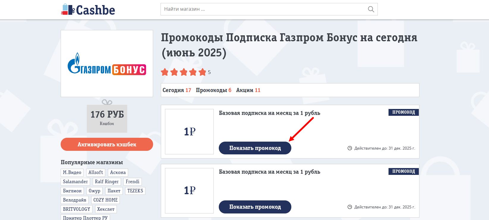Click the magnifier search icon

click(371, 9)
